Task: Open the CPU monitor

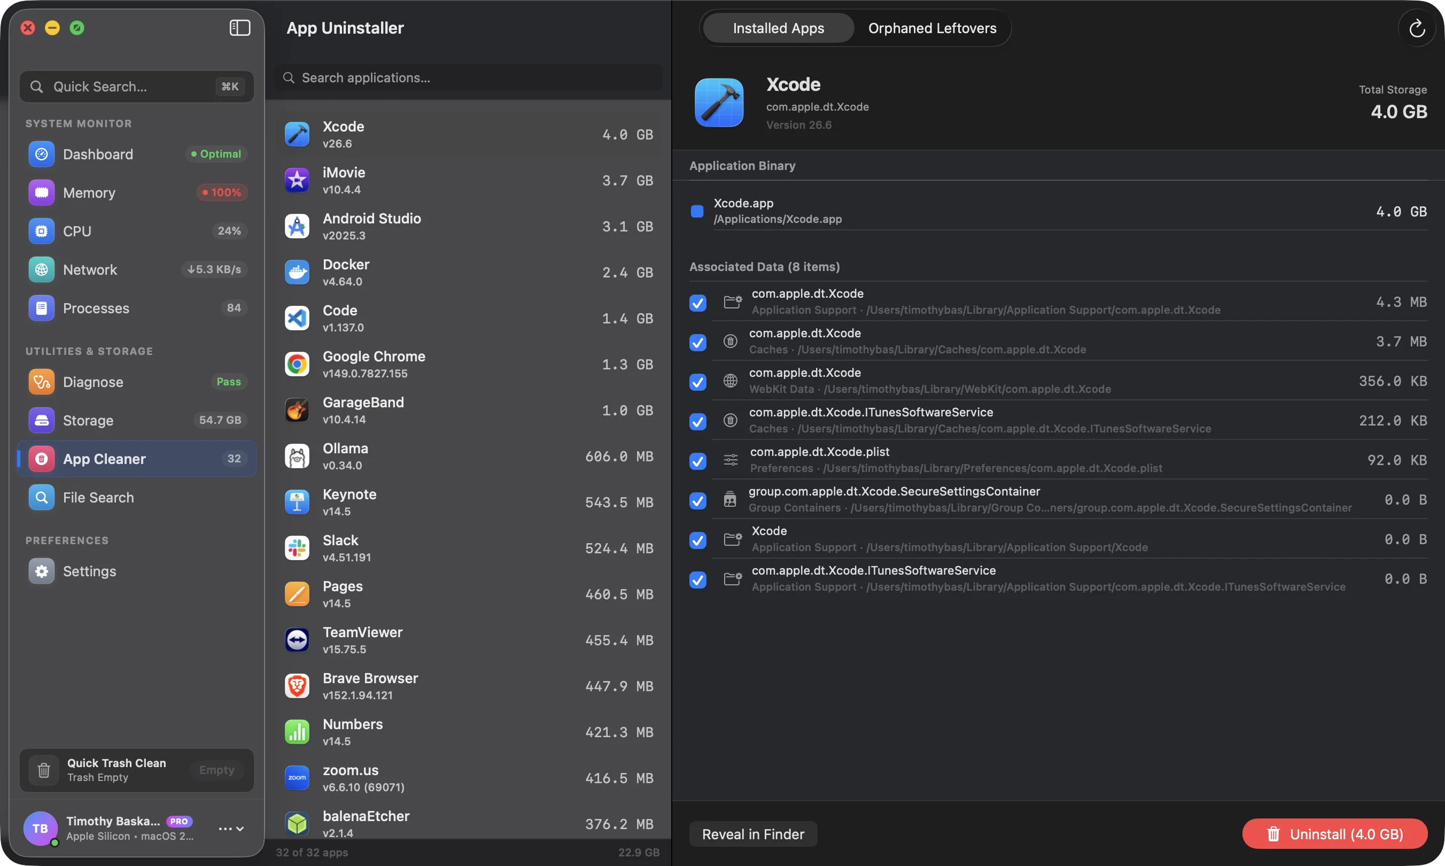Action: [x=136, y=231]
